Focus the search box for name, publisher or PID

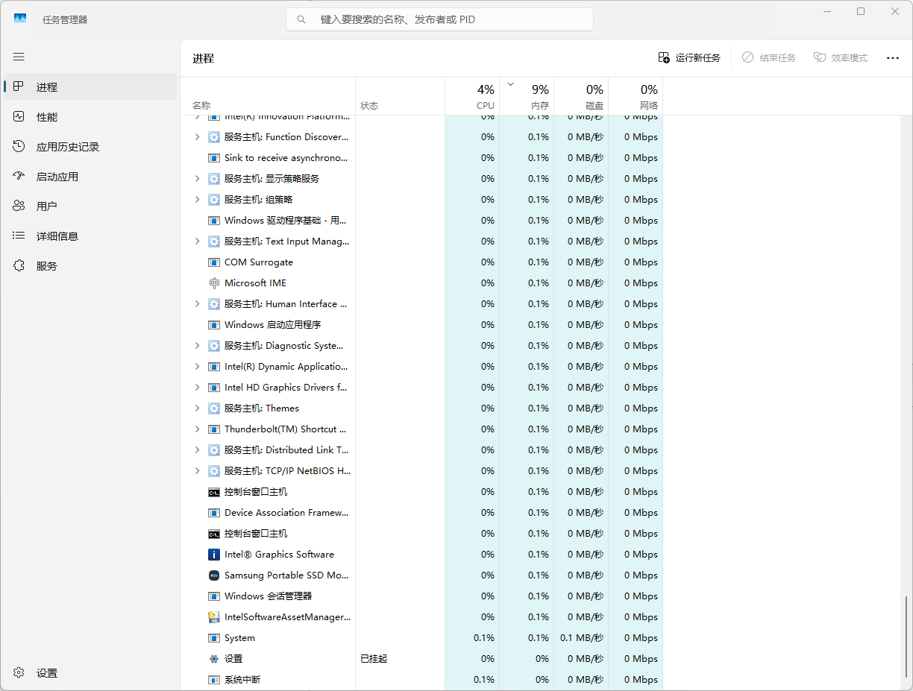click(439, 19)
